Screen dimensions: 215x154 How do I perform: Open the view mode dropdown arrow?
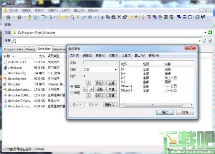[x=46, y=17]
